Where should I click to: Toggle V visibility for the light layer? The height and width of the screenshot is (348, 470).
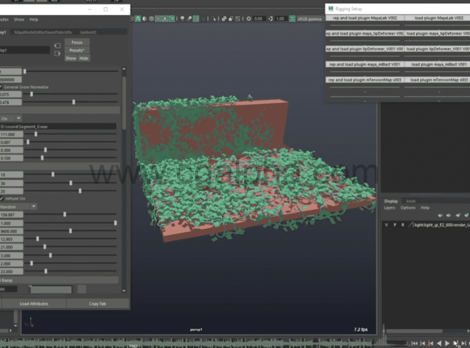click(x=386, y=225)
